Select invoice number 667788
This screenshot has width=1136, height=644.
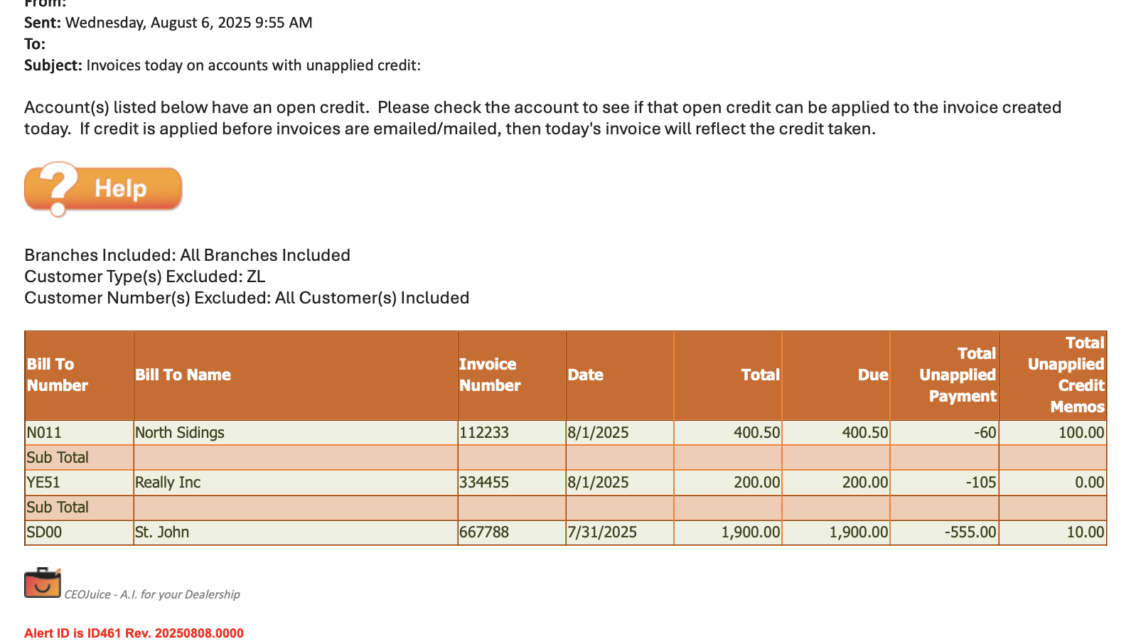pyautogui.click(x=512, y=532)
